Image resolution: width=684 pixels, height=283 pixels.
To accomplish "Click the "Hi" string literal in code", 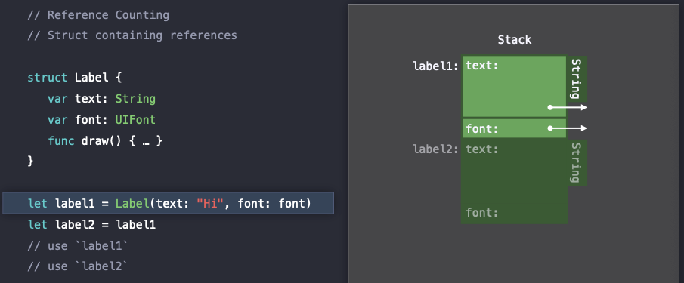I will pyautogui.click(x=210, y=203).
